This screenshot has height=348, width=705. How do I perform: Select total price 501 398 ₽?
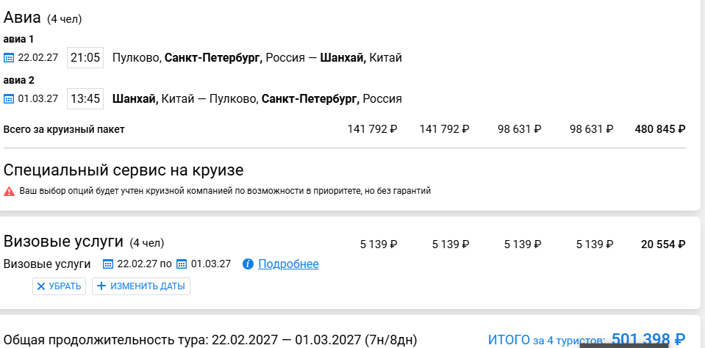click(648, 339)
